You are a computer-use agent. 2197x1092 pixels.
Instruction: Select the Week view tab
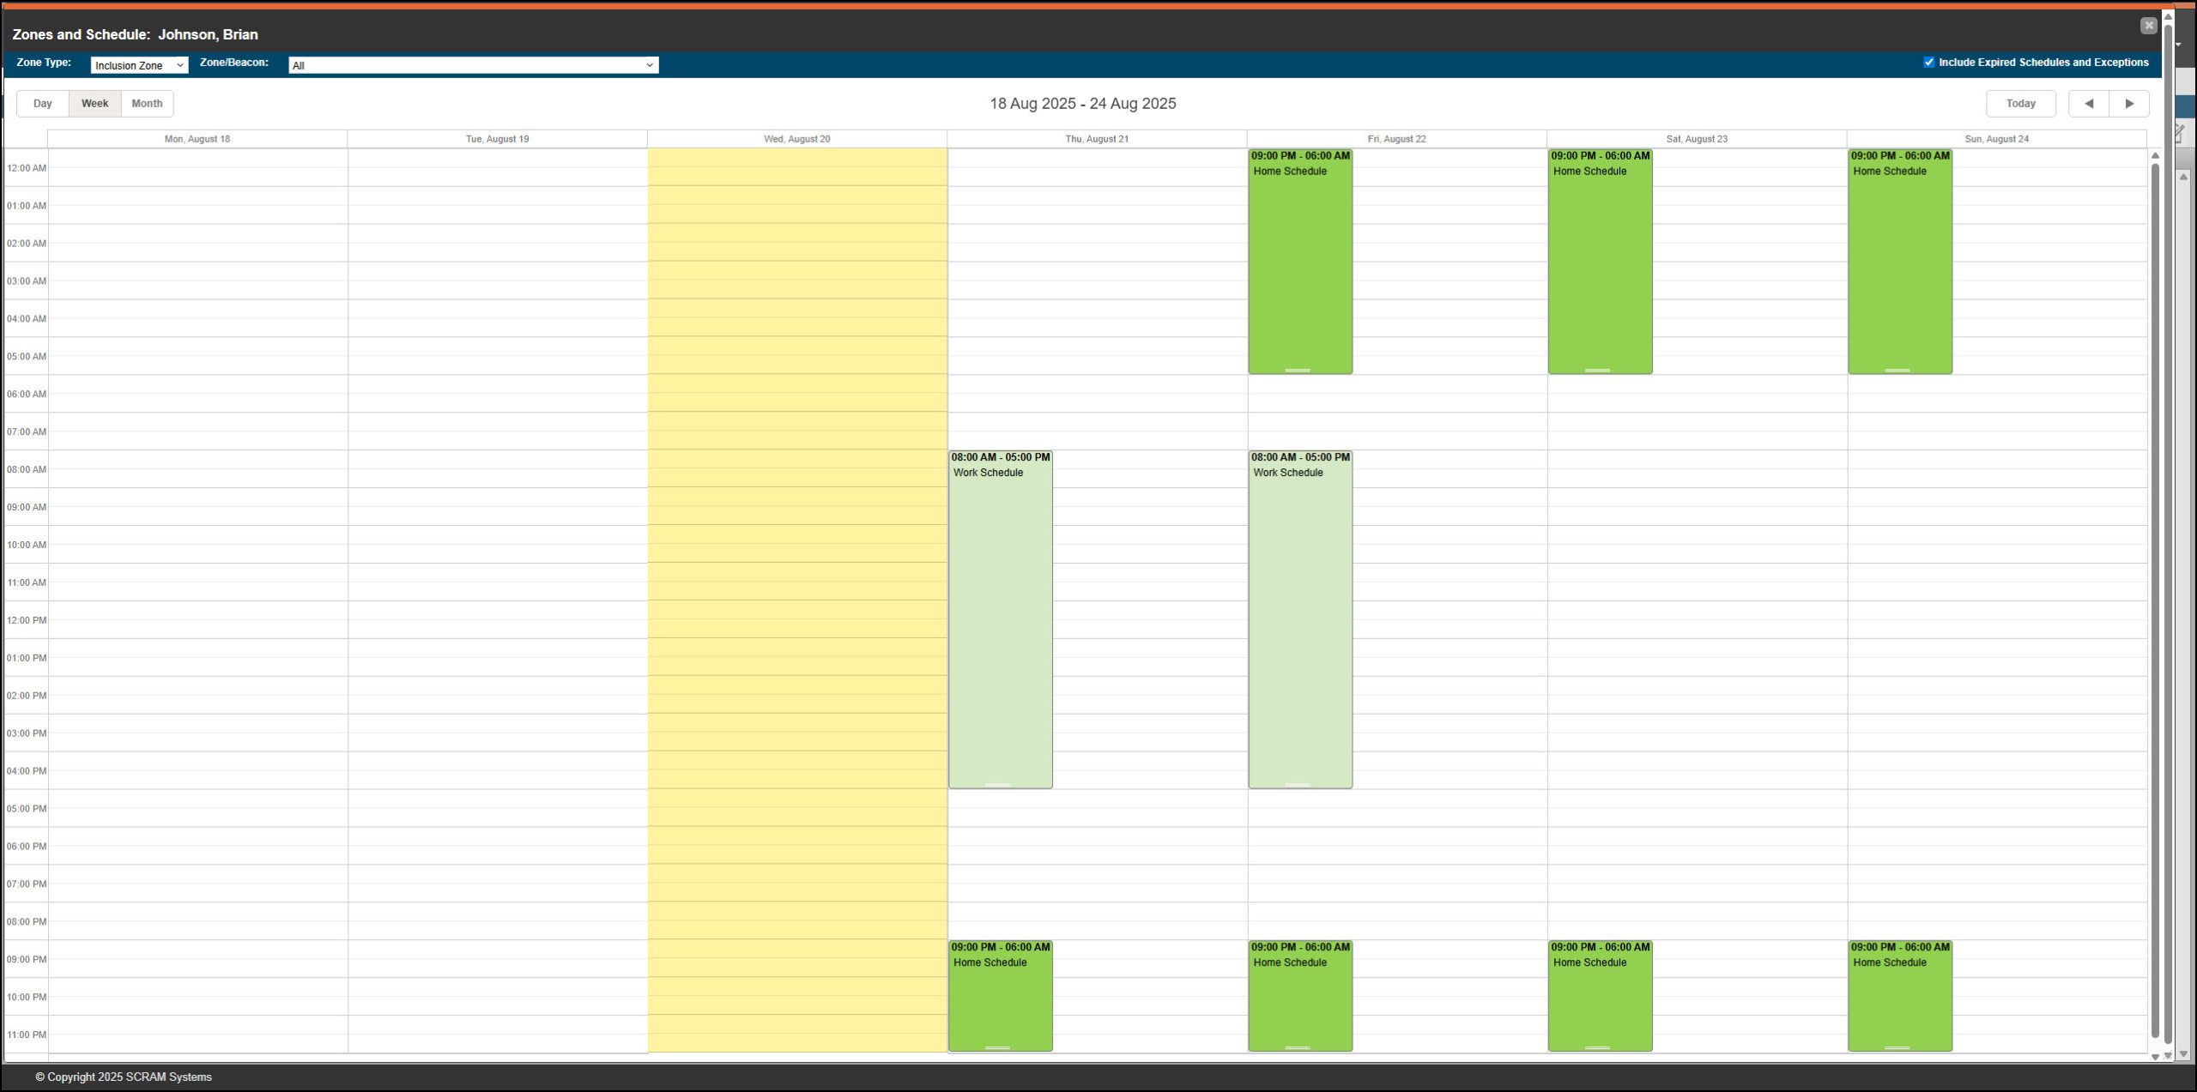[x=94, y=104]
